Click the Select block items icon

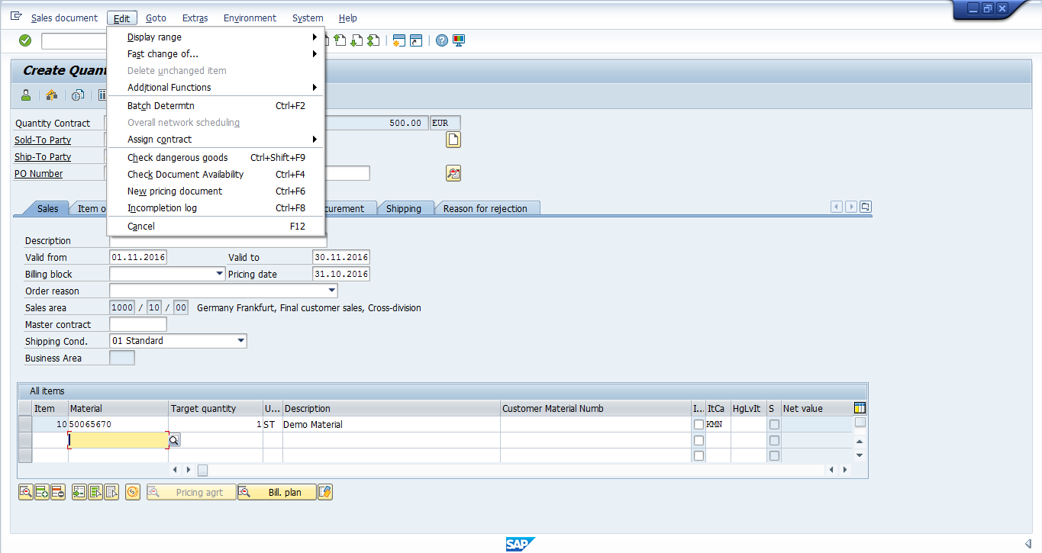coord(95,492)
